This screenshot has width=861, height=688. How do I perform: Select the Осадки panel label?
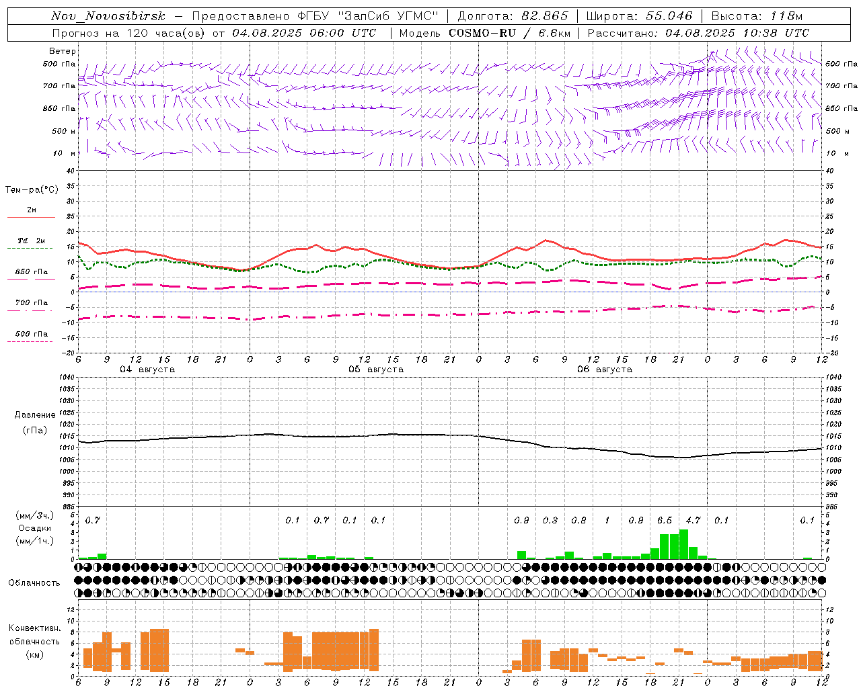pyautogui.click(x=35, y=528)
